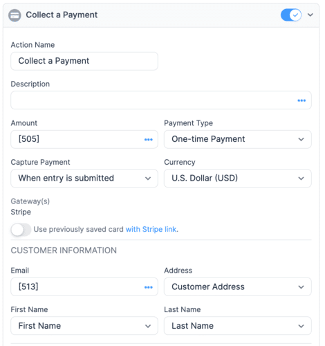The image size is (325, 346).
Task: Open merge tags menu in Amount field
Action: click(x=149, y=140)
